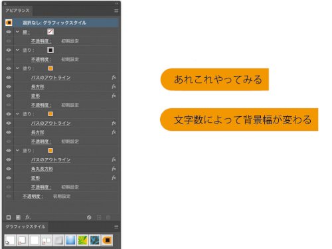Select the 選択なし: グラフィックスタイル header row

(x=61, y=23)
